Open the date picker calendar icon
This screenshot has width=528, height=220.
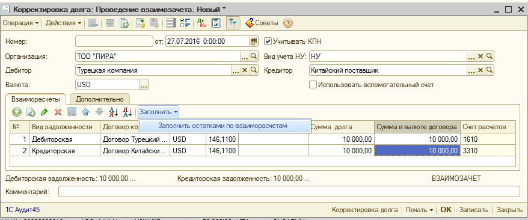tap(254, 41)
